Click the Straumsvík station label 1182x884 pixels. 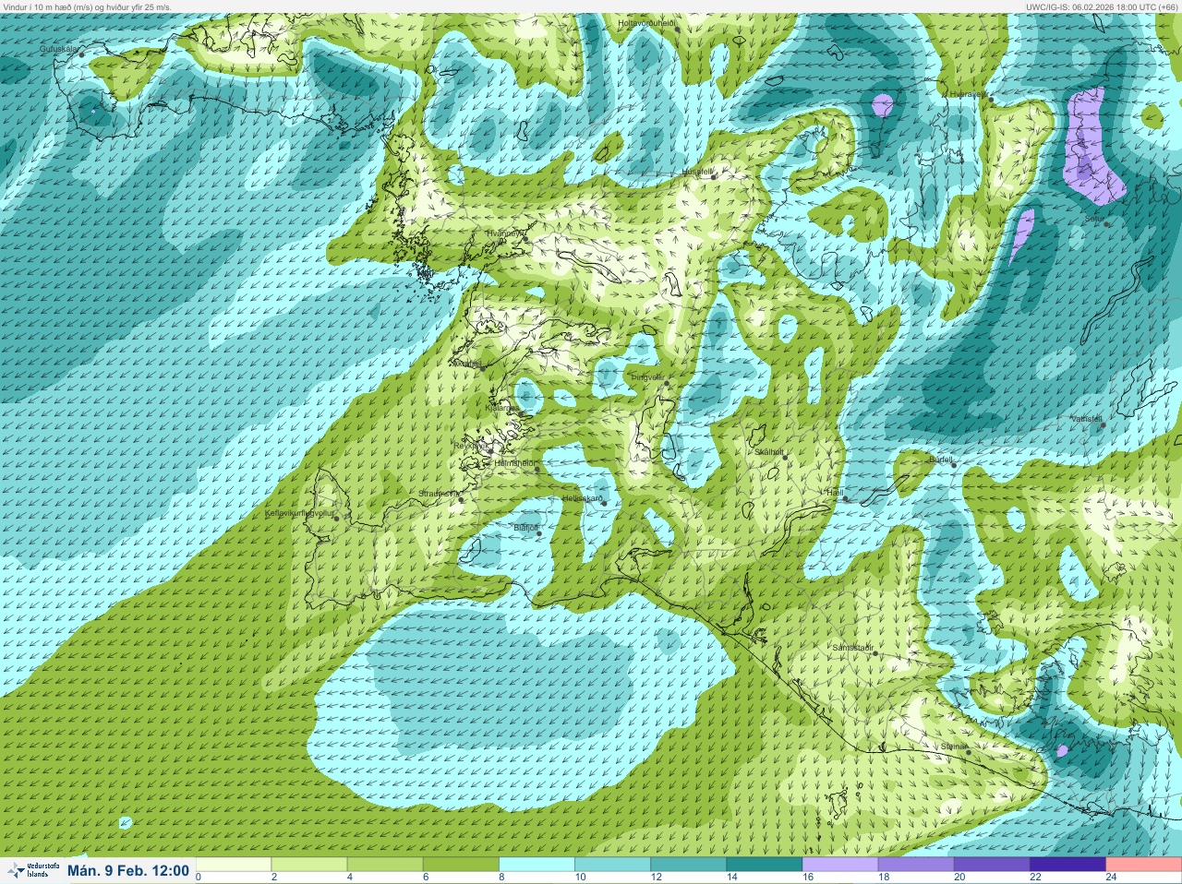pos(439,494)
